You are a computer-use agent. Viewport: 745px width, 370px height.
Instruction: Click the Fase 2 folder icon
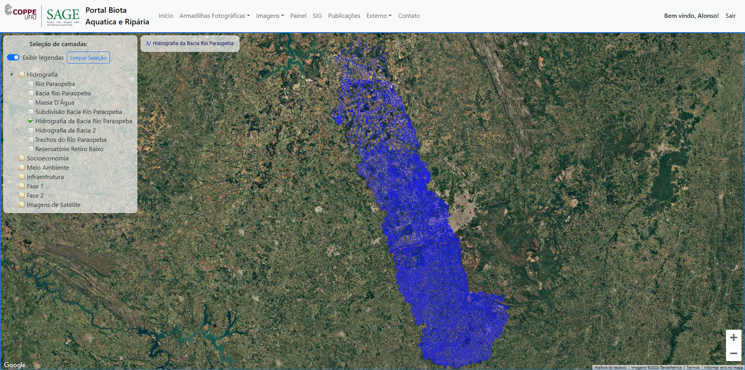click(22, 195)
